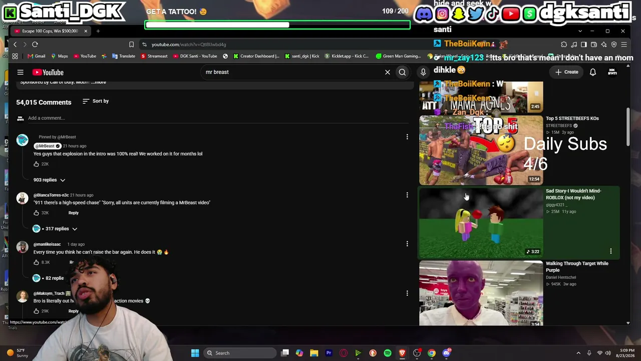Reply to the BlancaTorres-n3c comment
This screenshot has width=641, height=361.
73,213
